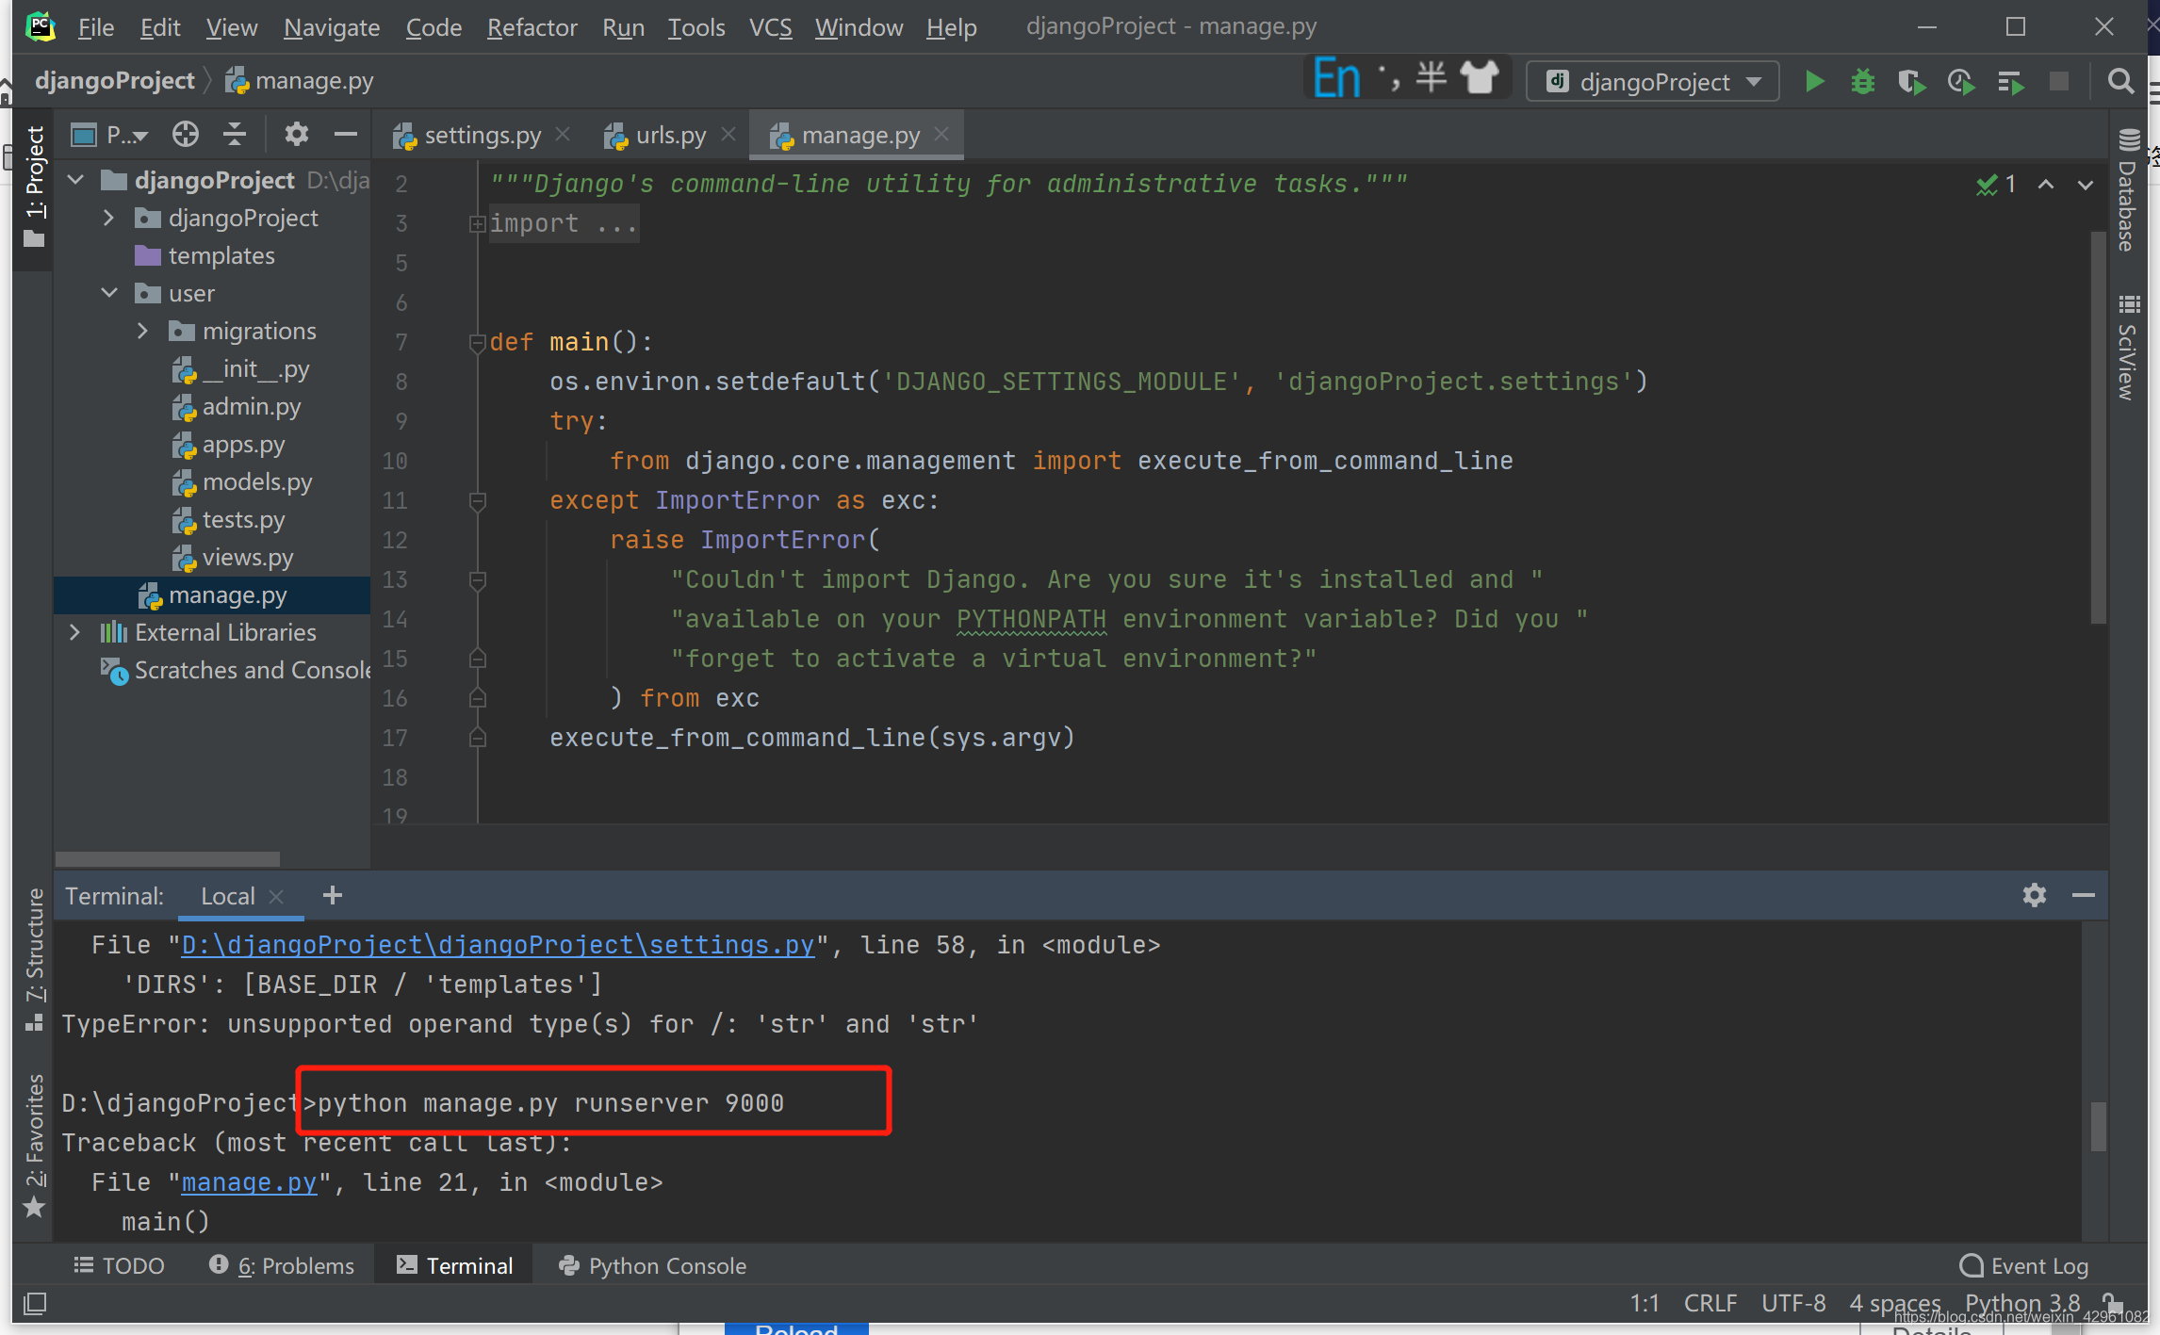
Task: Collapse the djangoProject root folder
Action: (76, 180)
